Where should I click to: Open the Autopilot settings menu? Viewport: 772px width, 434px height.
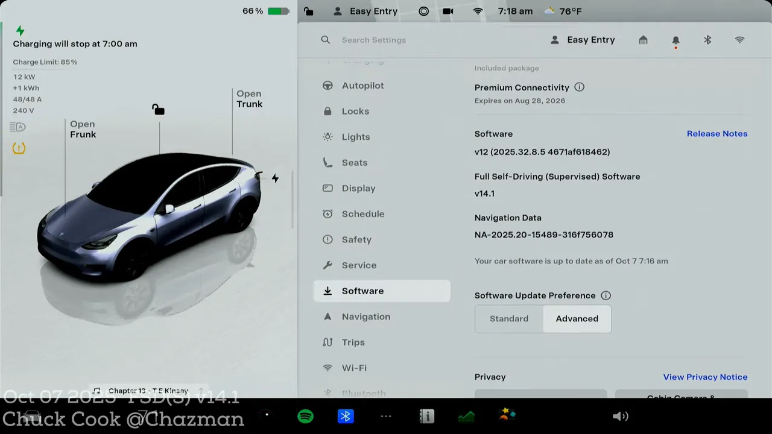coord(362,86)
